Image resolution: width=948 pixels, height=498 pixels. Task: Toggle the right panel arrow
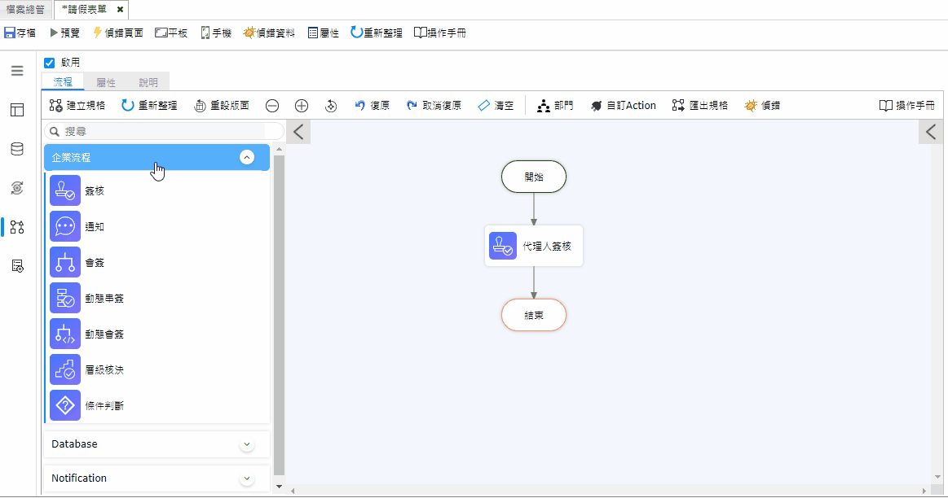tap(931, 132)
